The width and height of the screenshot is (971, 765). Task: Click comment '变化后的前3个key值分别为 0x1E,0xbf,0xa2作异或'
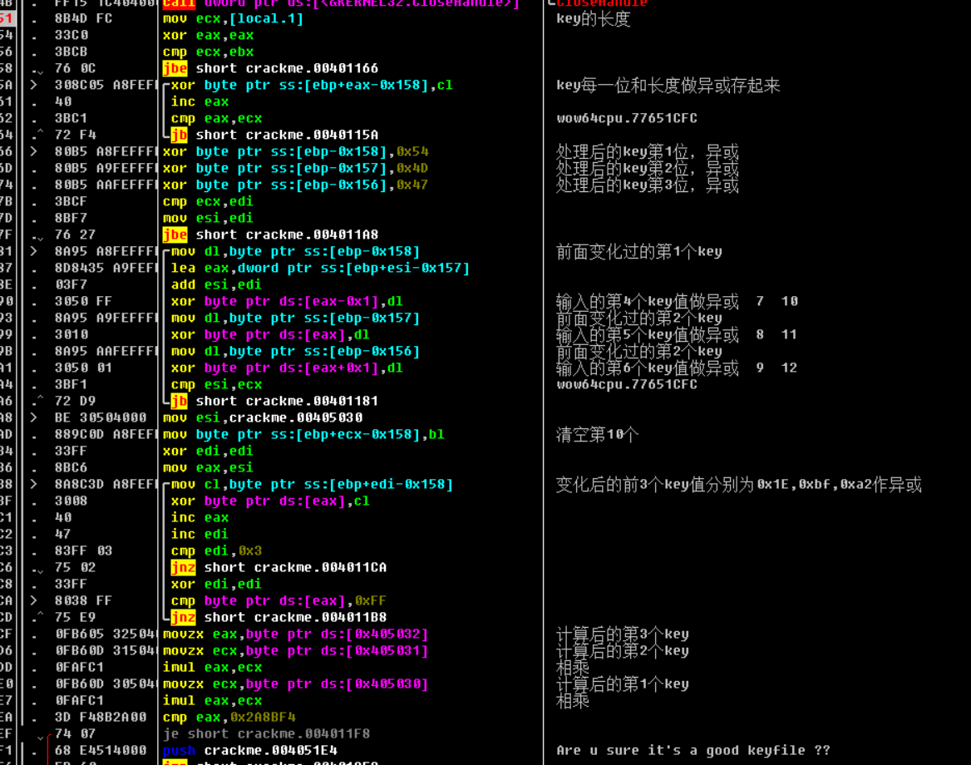[x=739, y=485]
